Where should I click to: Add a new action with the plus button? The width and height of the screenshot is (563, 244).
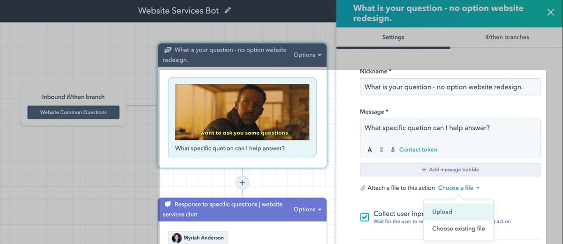click(x=242, y=183)
